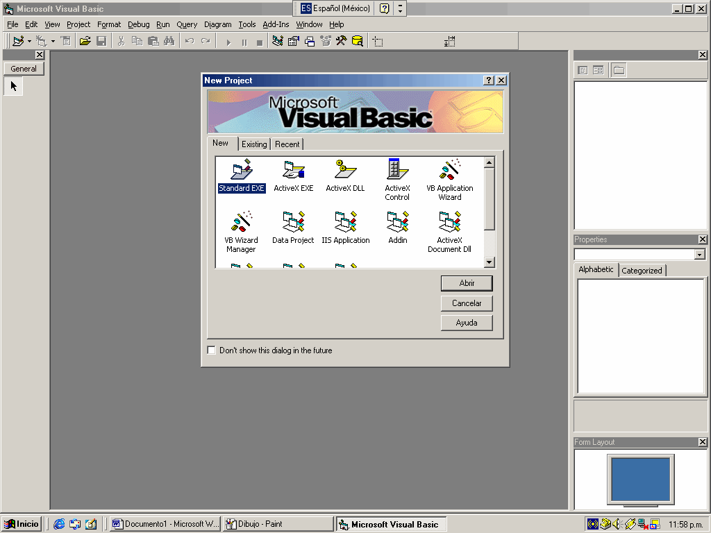Open the Tools menu
Screen dimensions: 711x533
[247, 24]
